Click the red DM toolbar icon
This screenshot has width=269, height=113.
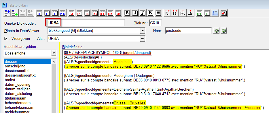118,13
